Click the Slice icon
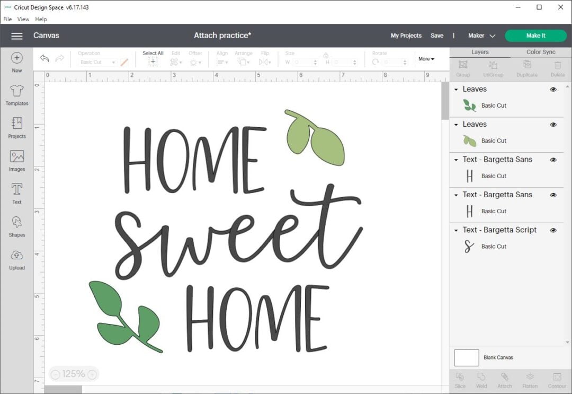This screenshot has height=394, width=572. click(460, 379)
